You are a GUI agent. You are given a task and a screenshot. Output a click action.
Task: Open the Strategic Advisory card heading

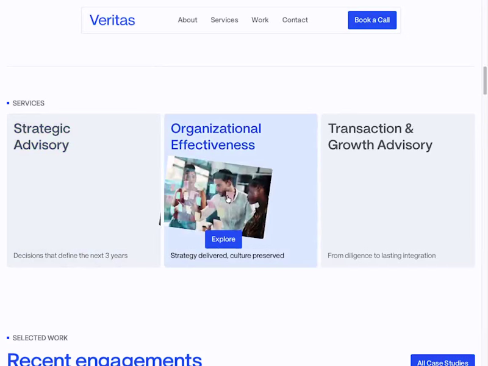pos(42,137)
